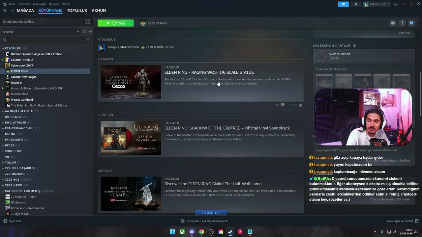The height and width of the screenshot is (237, 422).
Task: Click the taskbar volume icon
Action: click(395, 232)
